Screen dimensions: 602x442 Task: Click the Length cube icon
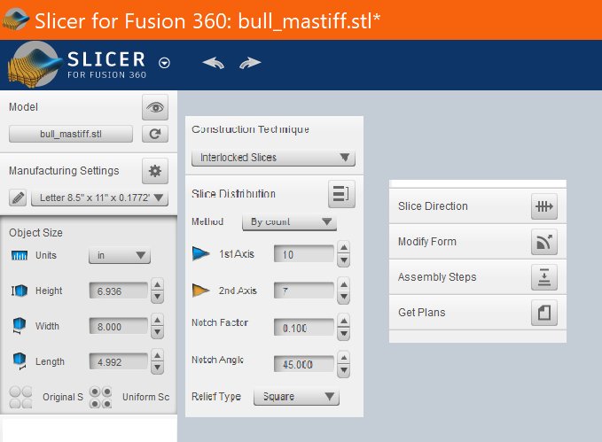pos(20,361)
